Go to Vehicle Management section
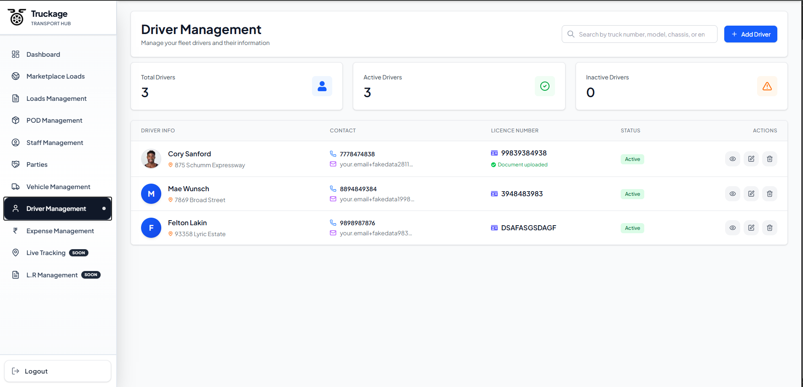 [58, 187]
